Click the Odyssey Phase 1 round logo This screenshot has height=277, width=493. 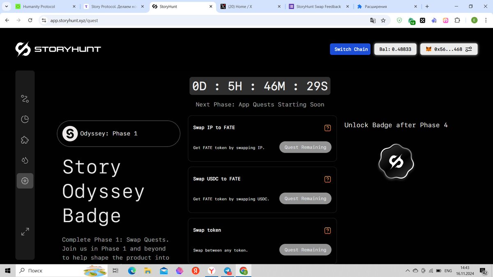pyautogui.click(x=70, y=134)
